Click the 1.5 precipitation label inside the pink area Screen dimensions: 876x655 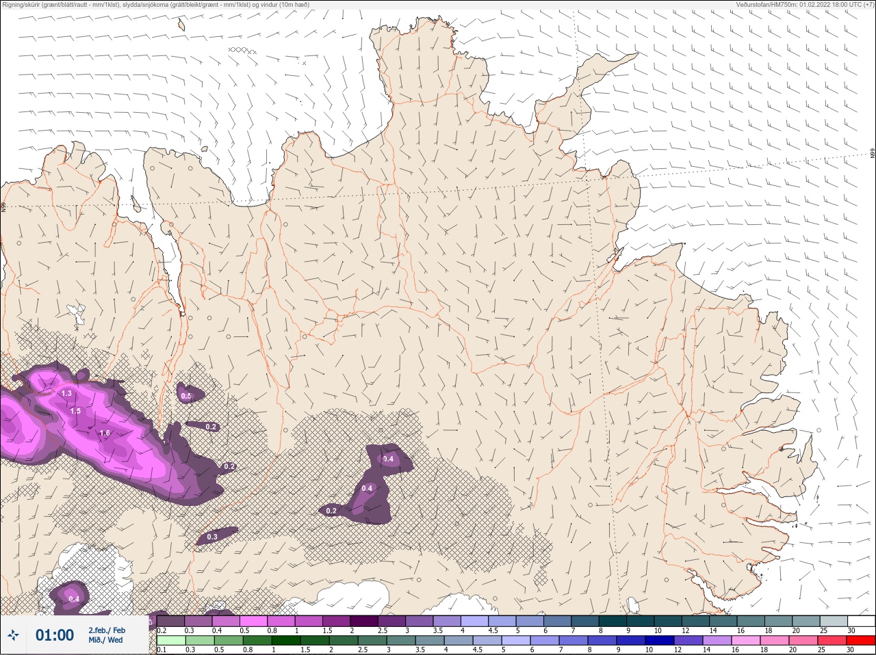pos(75,412)
